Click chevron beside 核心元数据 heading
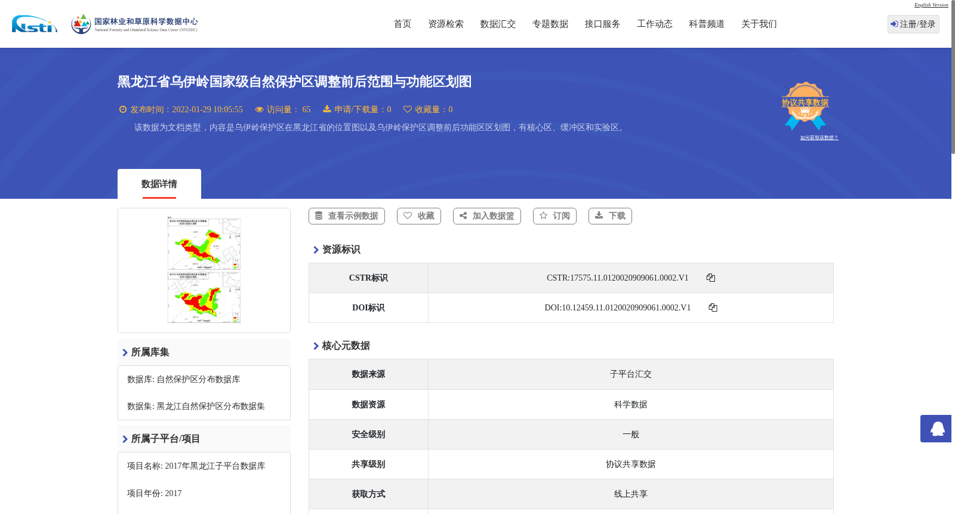Image resolution: width=955 pixels, height=514 pixels. pos(316,346)
